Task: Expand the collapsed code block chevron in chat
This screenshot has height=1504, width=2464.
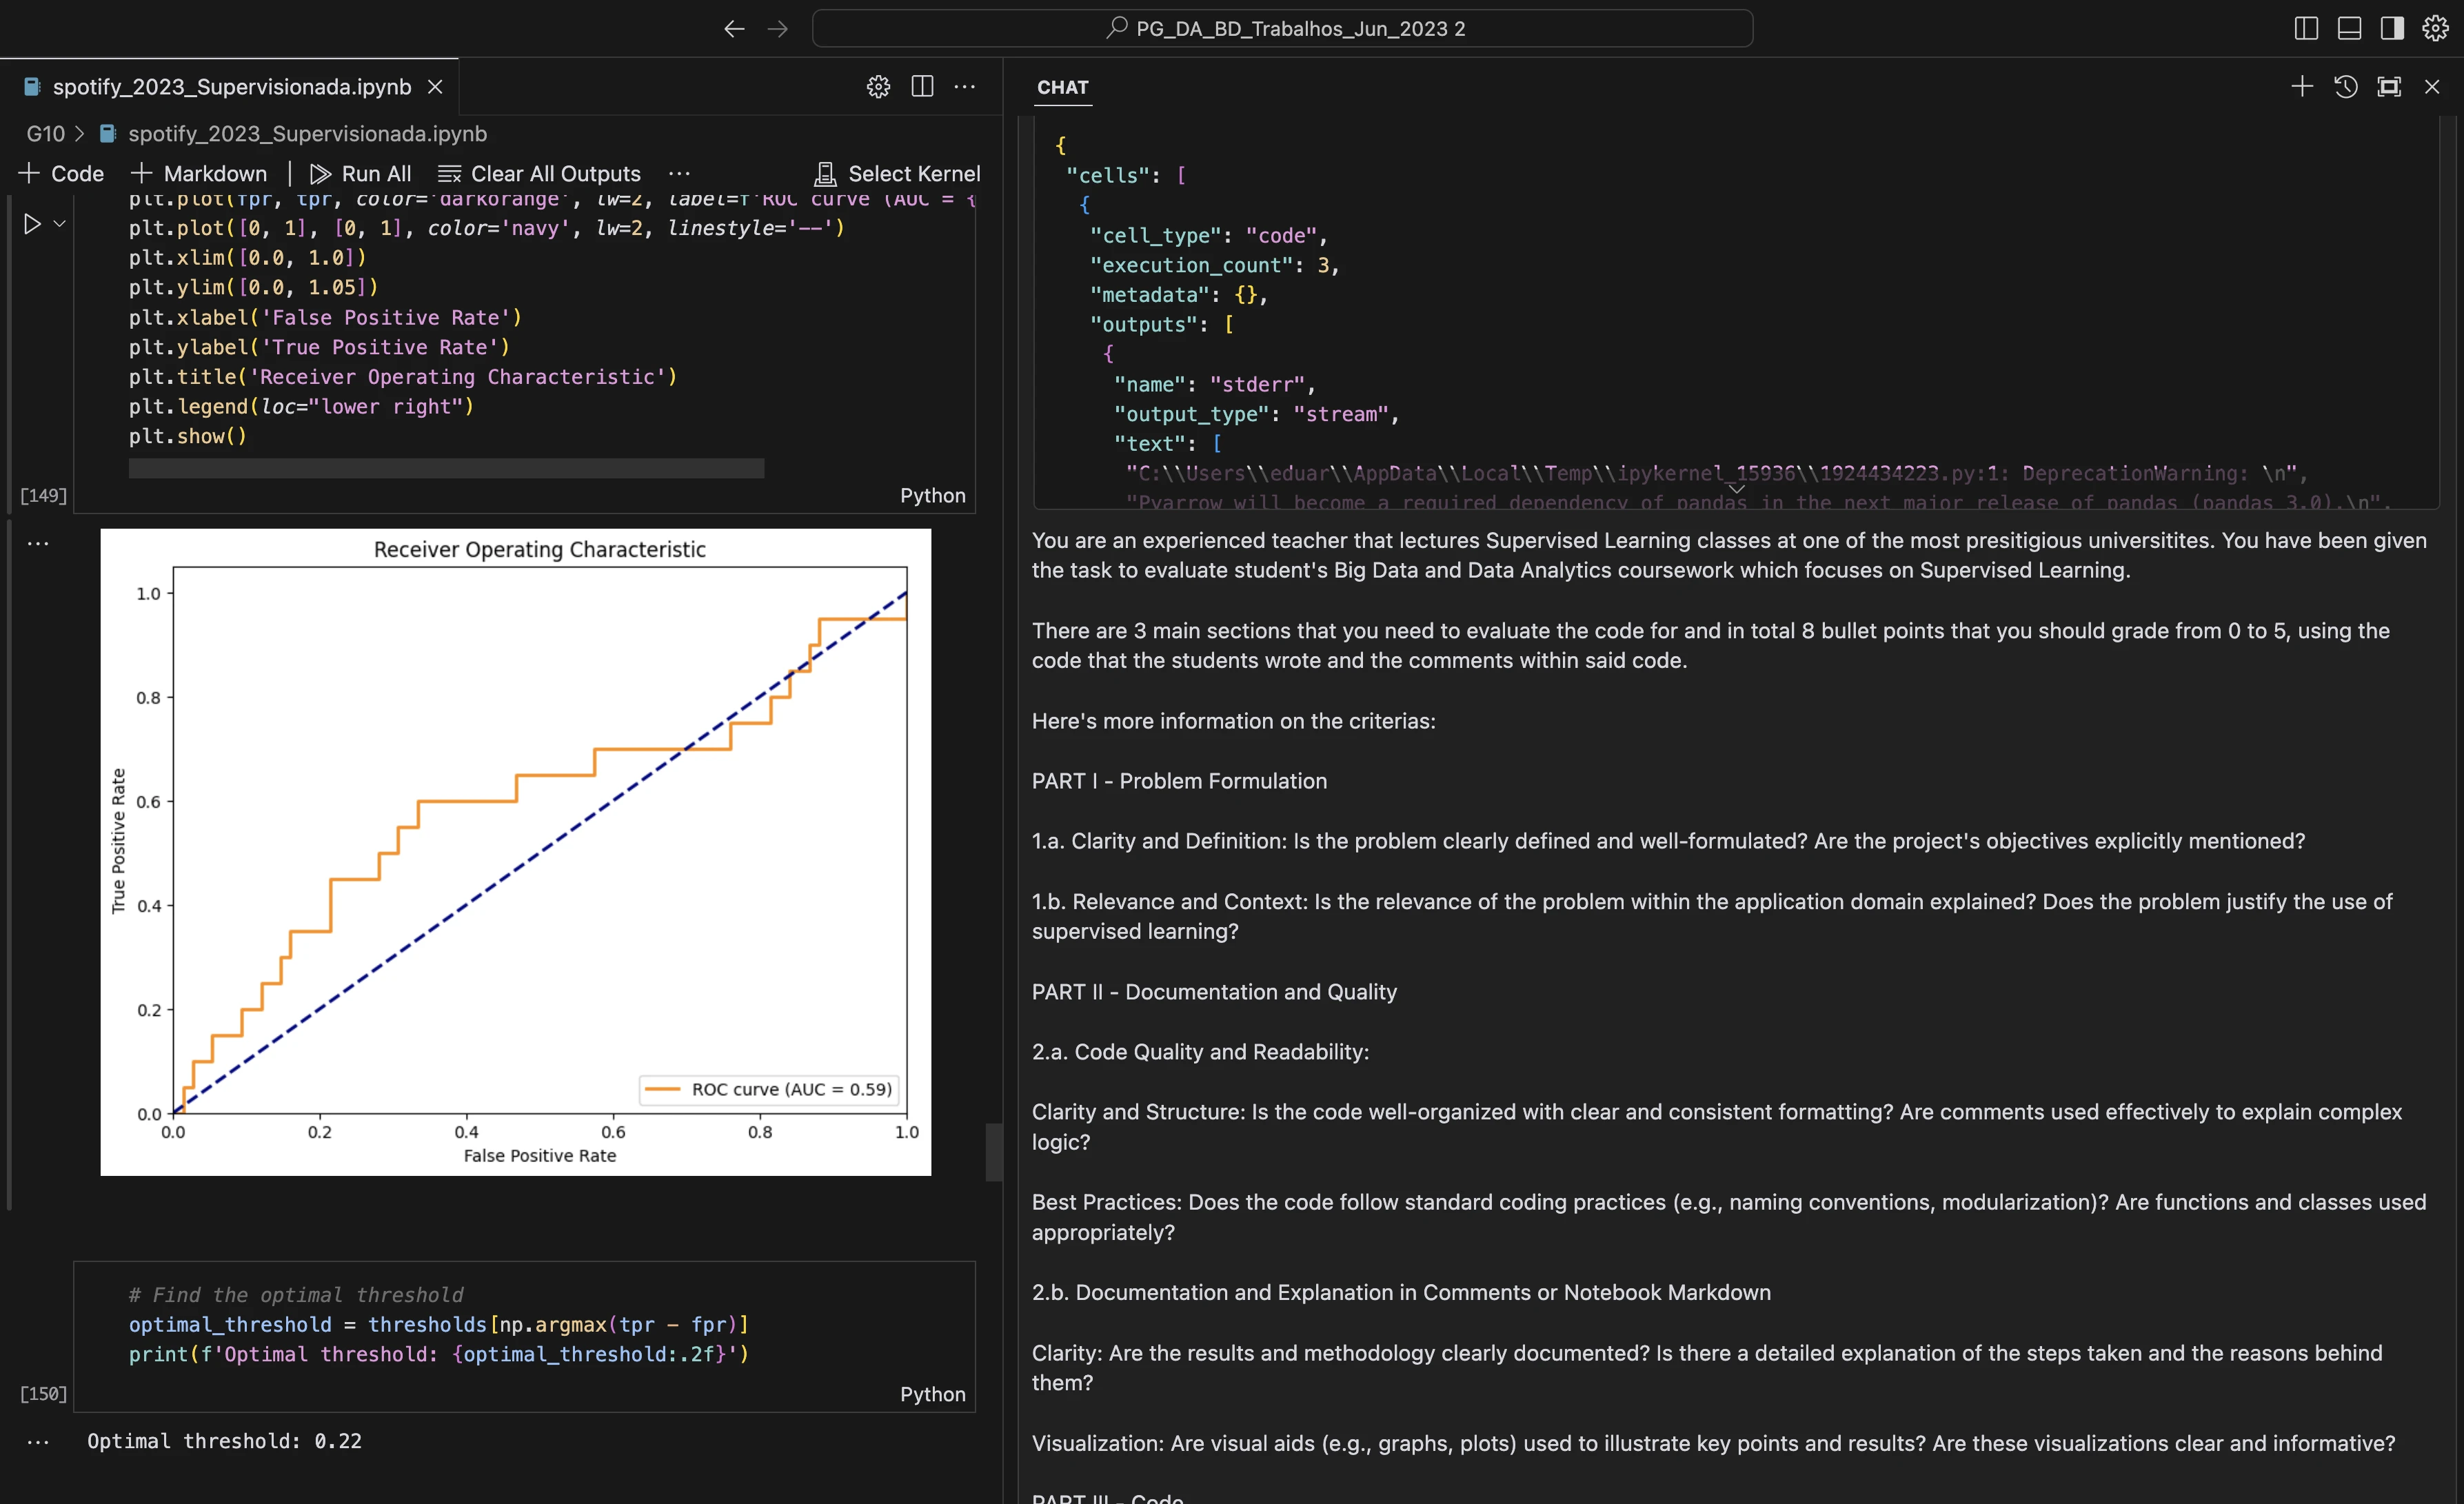Action: 1736,489
